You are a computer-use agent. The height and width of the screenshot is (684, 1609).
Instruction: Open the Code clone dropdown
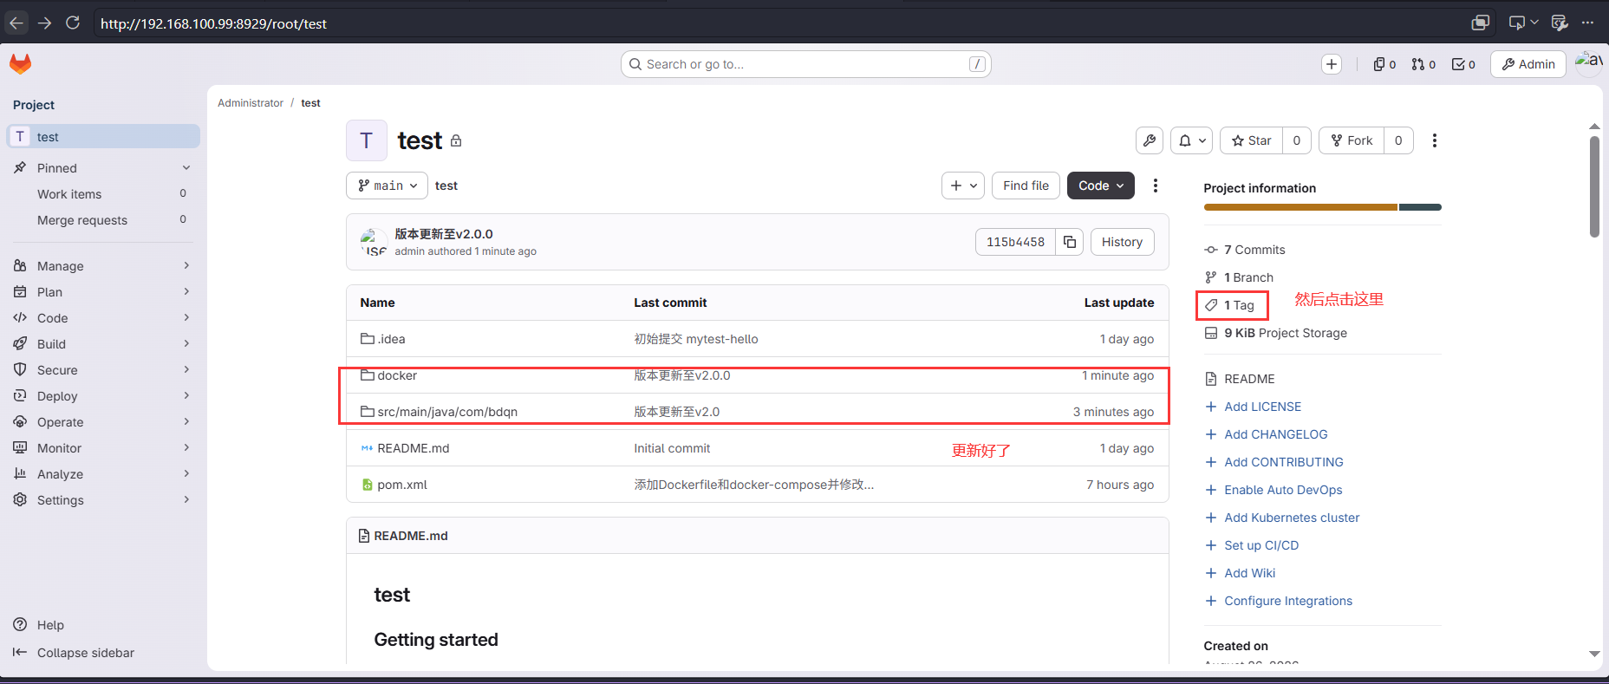click(1101, 186)
